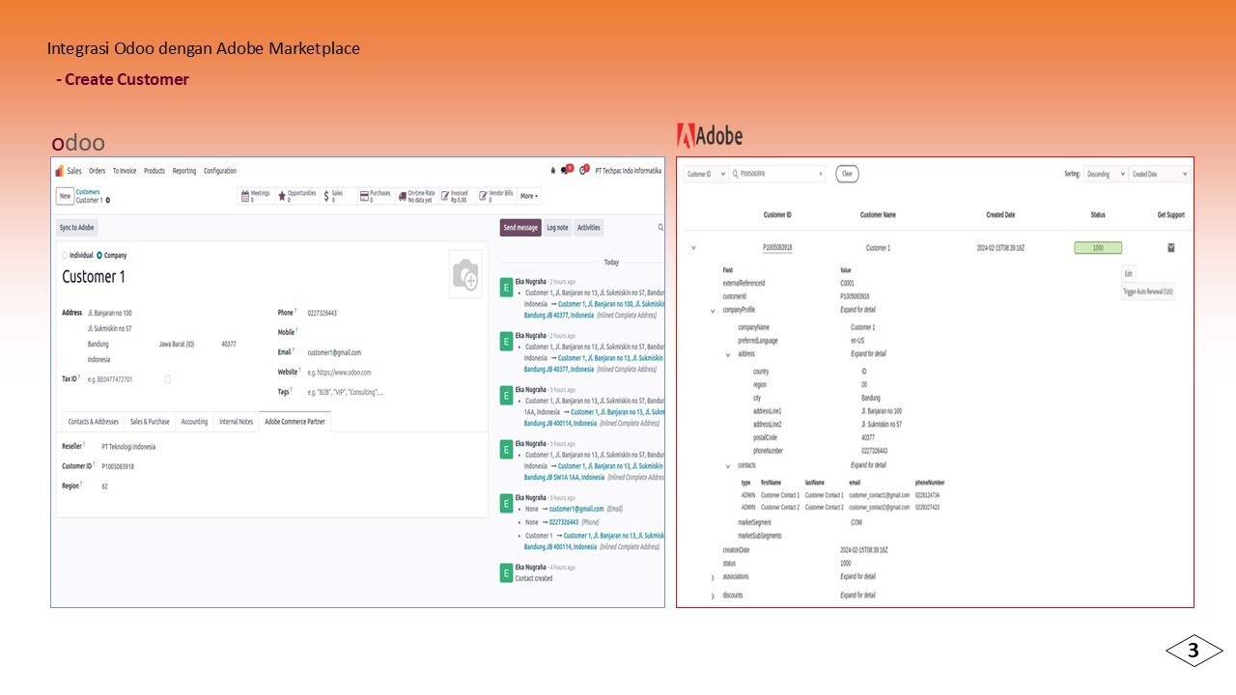Toggle the checkbox next to Tax ID
Image resolution: width=1236 pixels, height=695 pixels.
point(168,379)
